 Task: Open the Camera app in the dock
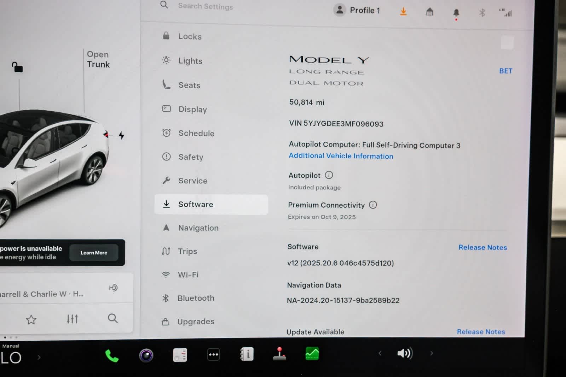146,355
